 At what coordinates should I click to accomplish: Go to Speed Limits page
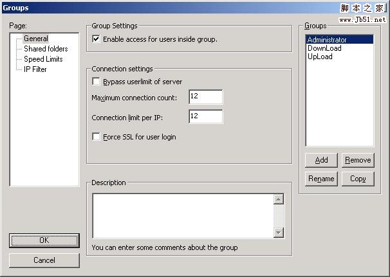tap(43, 59)
